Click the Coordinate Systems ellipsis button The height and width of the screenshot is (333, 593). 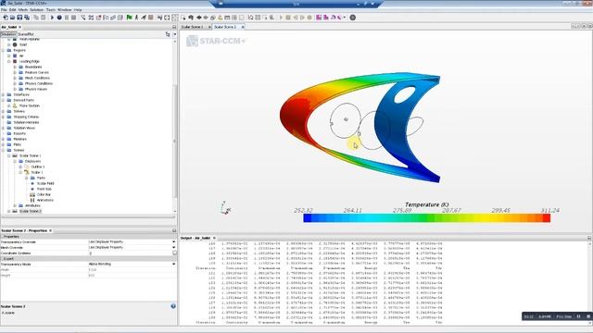174,253
